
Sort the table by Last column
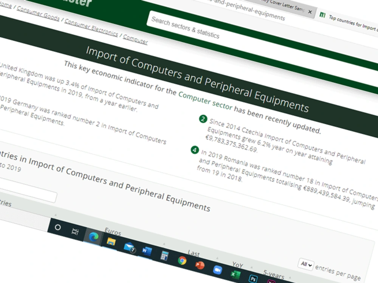pos(194,254)
